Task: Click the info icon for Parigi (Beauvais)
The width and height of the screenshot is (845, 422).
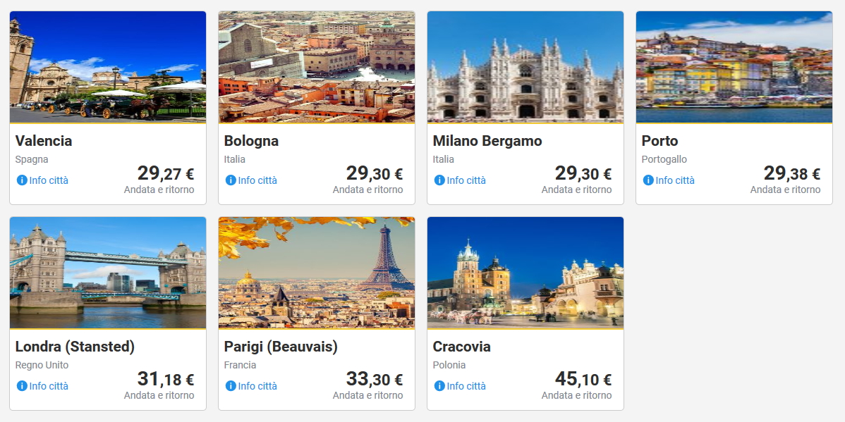Action: click(x=231, y=386)
